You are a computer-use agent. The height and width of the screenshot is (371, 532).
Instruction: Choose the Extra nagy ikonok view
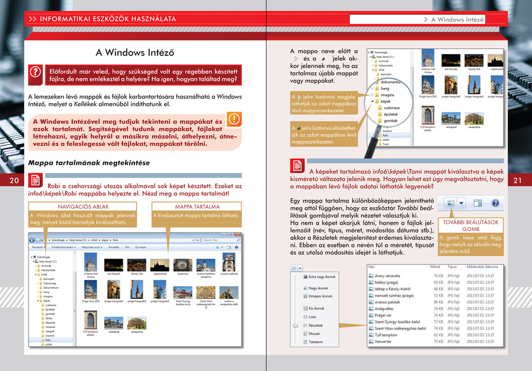click(321, 276)
